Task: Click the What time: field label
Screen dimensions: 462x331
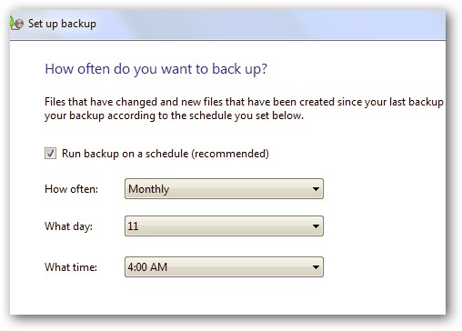Action: pos(71,267)
